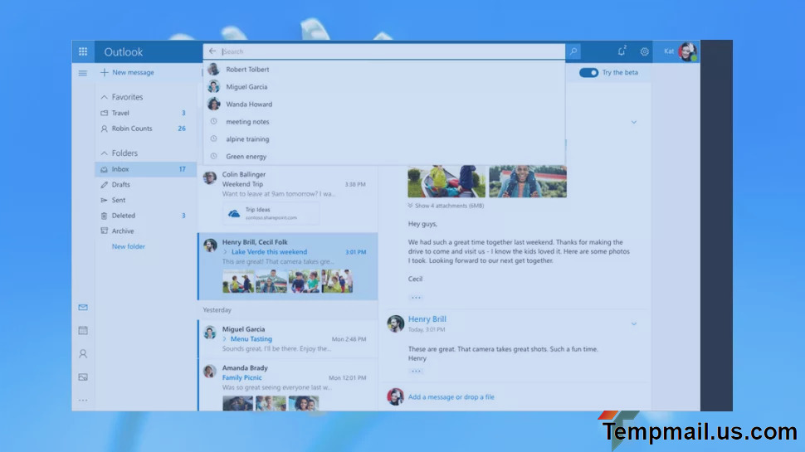Click the New folder link

129,247
